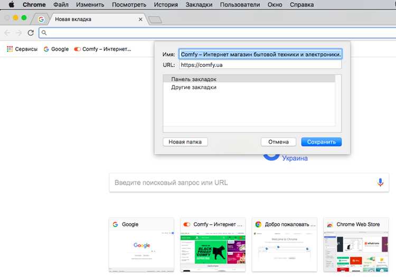396x277 pixels.
Task: Click the Сохранить button
Action: coord(321,142)
